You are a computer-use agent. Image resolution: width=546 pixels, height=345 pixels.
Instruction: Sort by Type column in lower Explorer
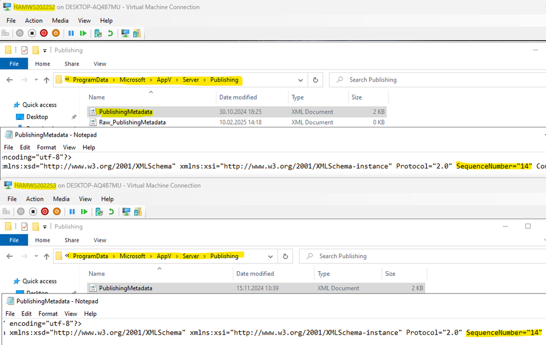[x=324, y=273]
